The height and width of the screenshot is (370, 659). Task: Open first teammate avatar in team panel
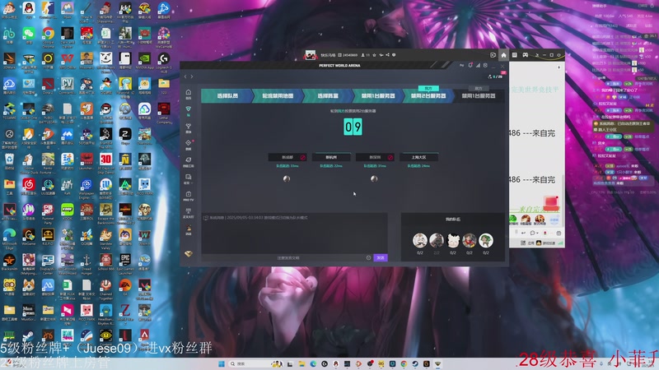[419, 240]
